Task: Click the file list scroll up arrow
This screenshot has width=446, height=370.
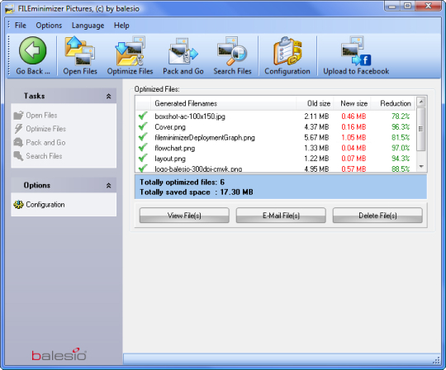Action: click(x=421, y=102)
